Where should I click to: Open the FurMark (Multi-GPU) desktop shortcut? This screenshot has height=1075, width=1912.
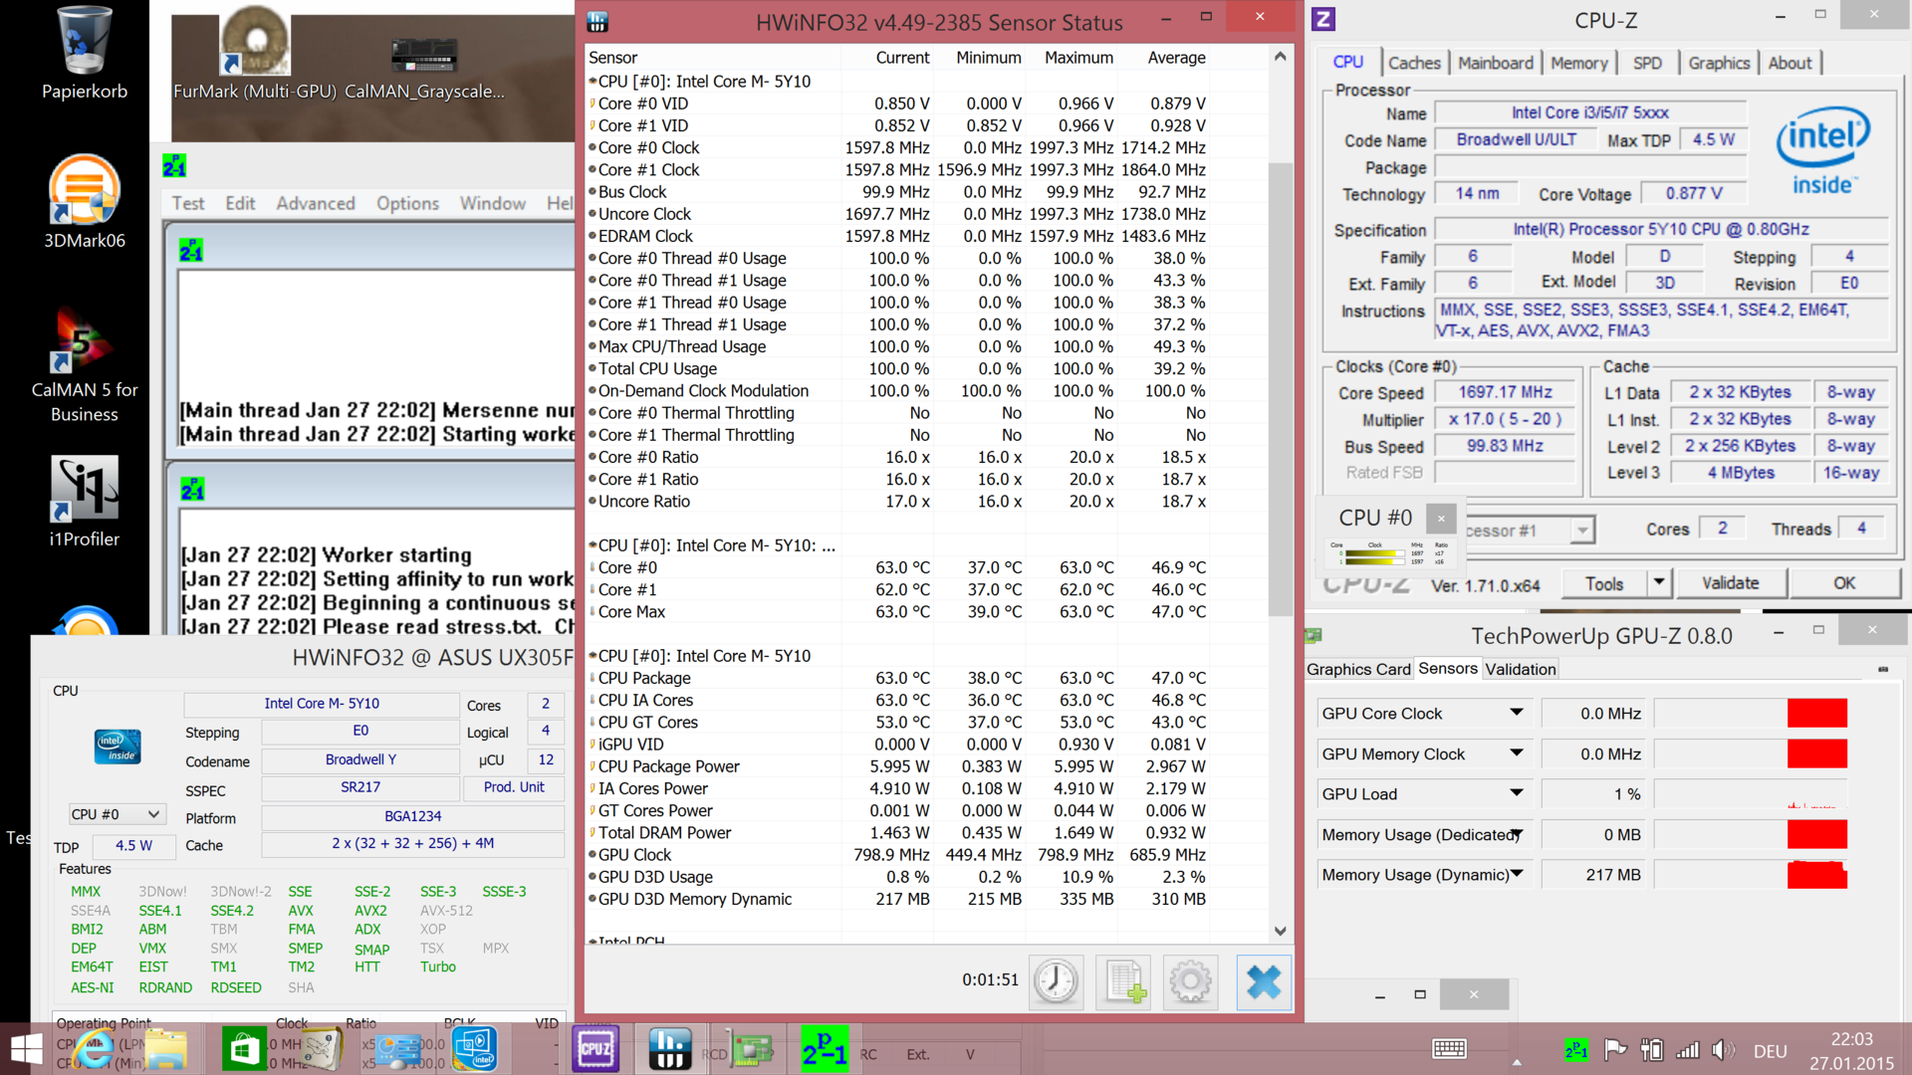click(255, 55)
